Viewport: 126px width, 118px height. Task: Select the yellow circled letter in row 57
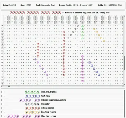click(x=94, y=29)
